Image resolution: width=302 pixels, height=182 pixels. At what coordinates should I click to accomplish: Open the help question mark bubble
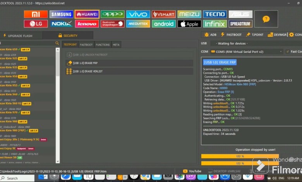266,19
